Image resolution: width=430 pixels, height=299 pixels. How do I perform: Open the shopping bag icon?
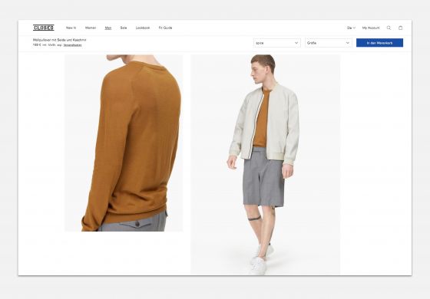click(x=400, y=28)
